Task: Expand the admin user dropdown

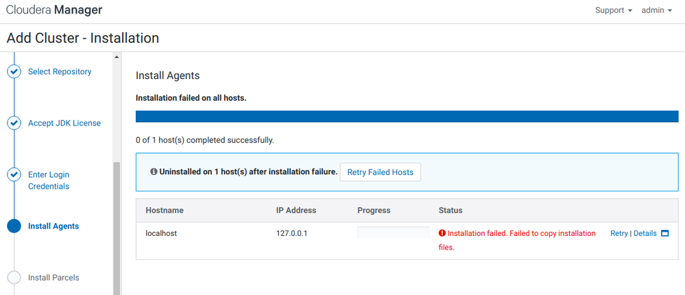Action: 656,11
